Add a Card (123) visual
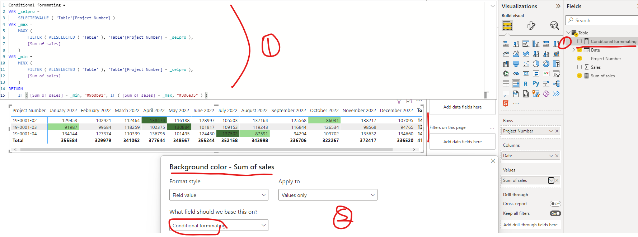The width and height of the screenshot is (638, 237). tap(526, 74)
